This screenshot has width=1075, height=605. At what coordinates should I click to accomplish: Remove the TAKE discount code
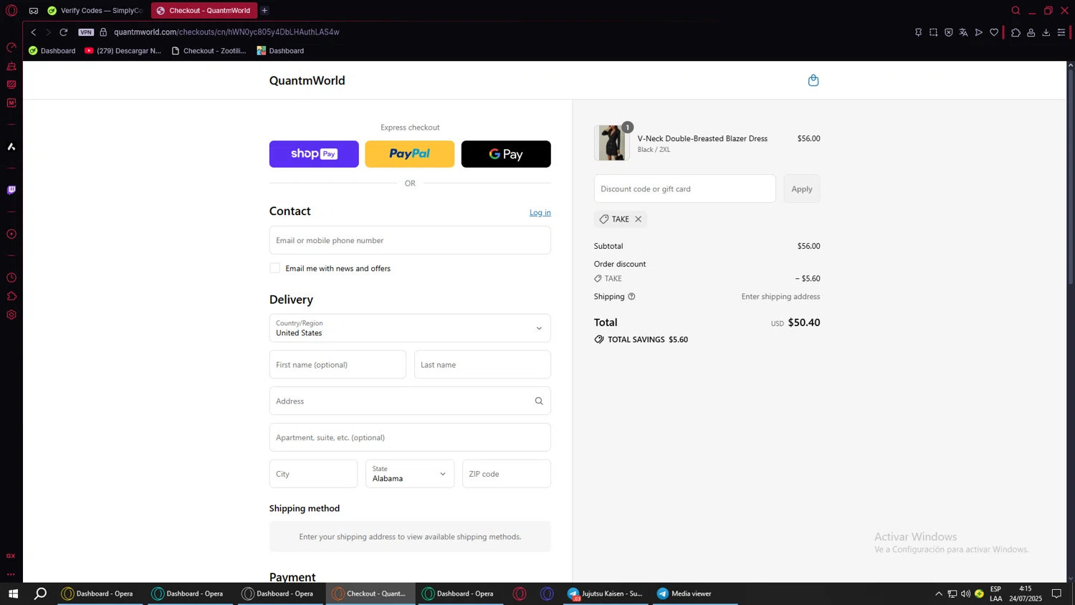[638, 219]
